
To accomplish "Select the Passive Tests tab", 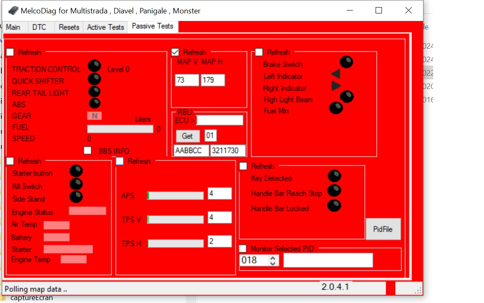I will pyautogui.click(x=153, y=26).
